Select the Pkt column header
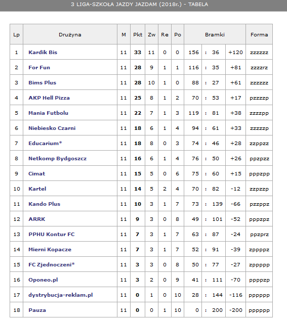 tap(138, 34)
